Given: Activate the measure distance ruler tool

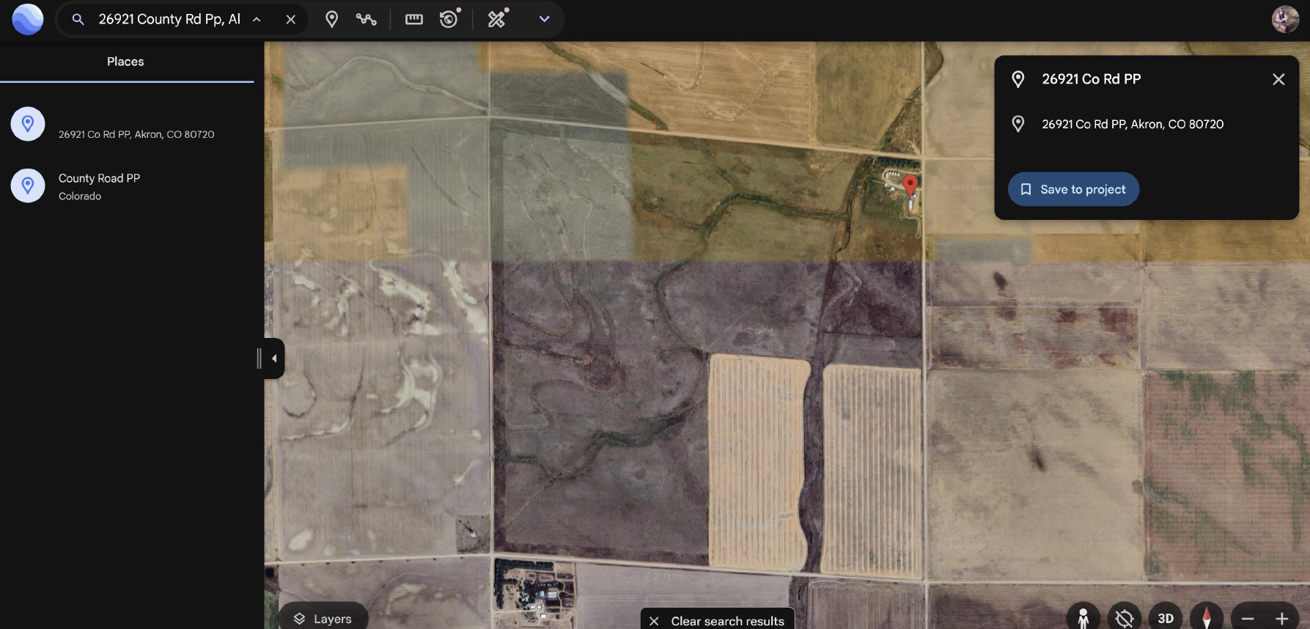Looking at the screenshot, I should pyautogui.click(x=414, y=20).
